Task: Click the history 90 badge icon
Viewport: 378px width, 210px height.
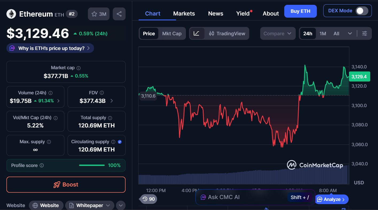Action: pyautogui.click(x=149, y=199)
